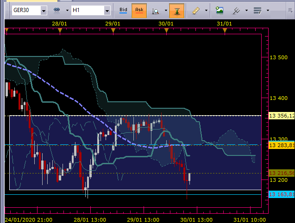Click the 13 283,81 yellow price label
This screenshot has width=295, height=223.
pos(282,145)
